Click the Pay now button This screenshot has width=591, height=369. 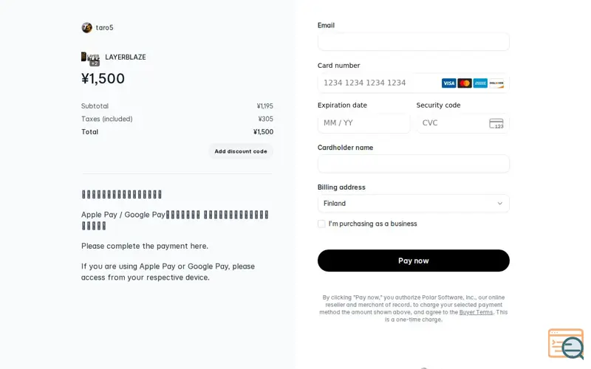(x=414, y=261)
